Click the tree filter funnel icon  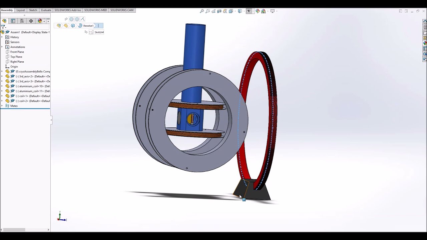coord(3,27)
